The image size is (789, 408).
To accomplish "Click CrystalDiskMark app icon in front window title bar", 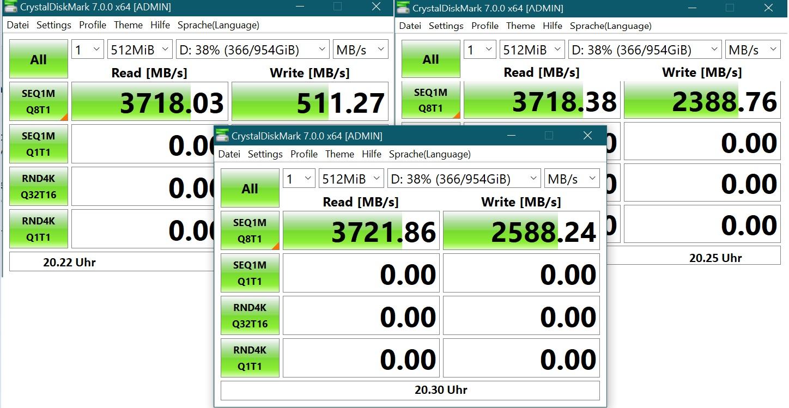I will pyautogui.click(x=222, y=136).
